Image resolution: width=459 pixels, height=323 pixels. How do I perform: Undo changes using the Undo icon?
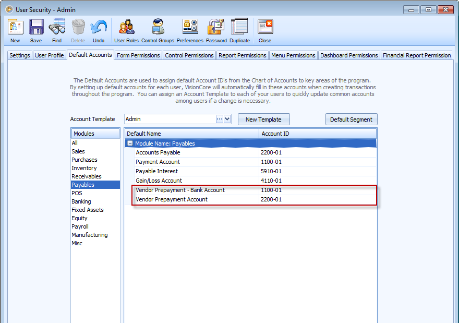click(x=99, y=30)
